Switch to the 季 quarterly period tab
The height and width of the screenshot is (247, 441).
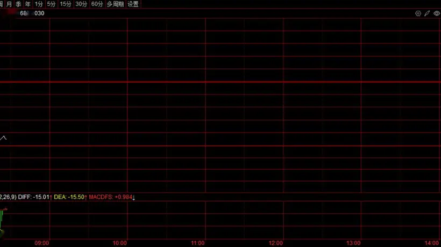pos(18,4)
